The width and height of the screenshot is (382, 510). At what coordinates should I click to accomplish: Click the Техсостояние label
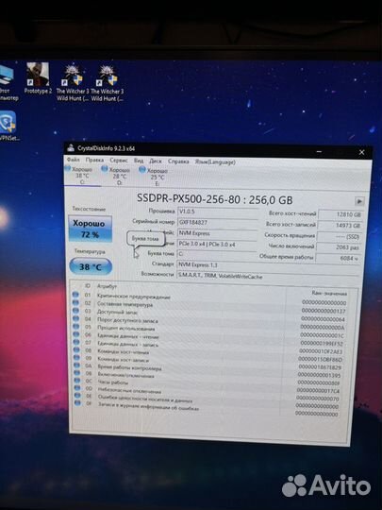(89, 209)
